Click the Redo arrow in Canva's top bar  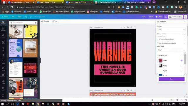[x=31, y=17]
